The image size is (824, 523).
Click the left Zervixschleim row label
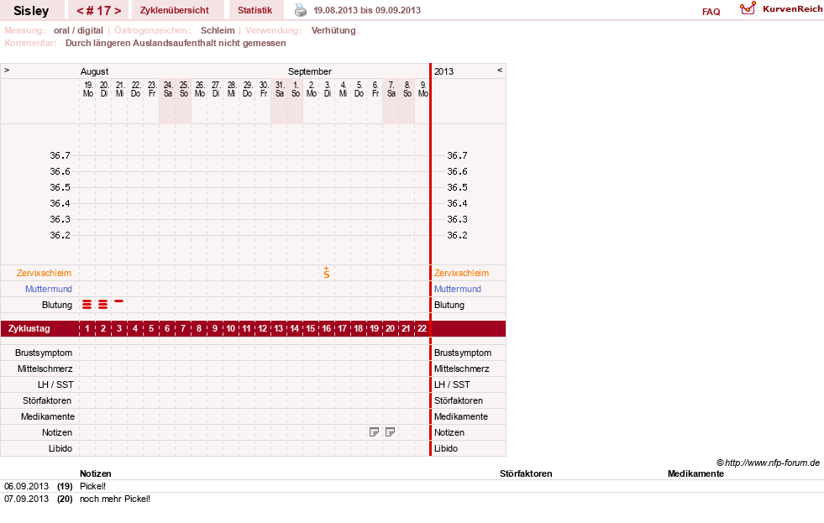click(45, 273)
